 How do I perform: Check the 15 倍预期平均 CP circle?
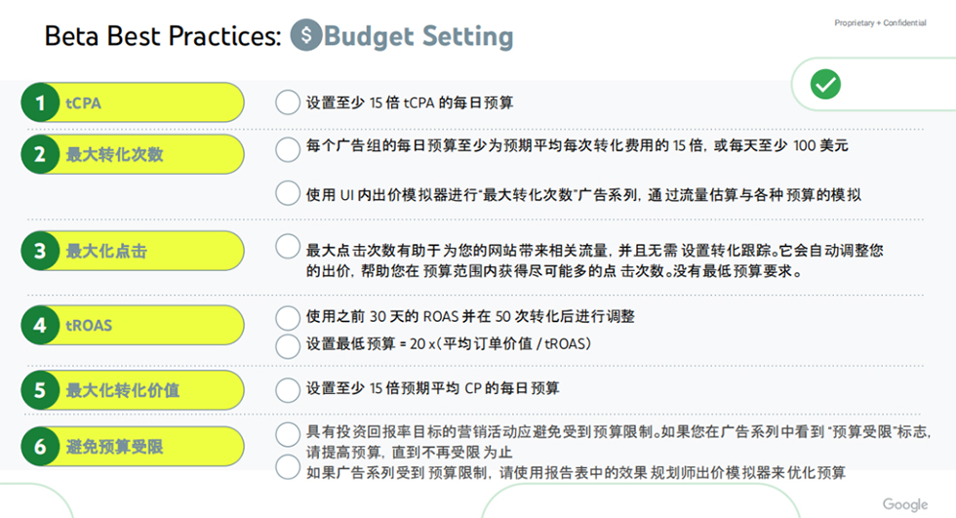point(288,390)
